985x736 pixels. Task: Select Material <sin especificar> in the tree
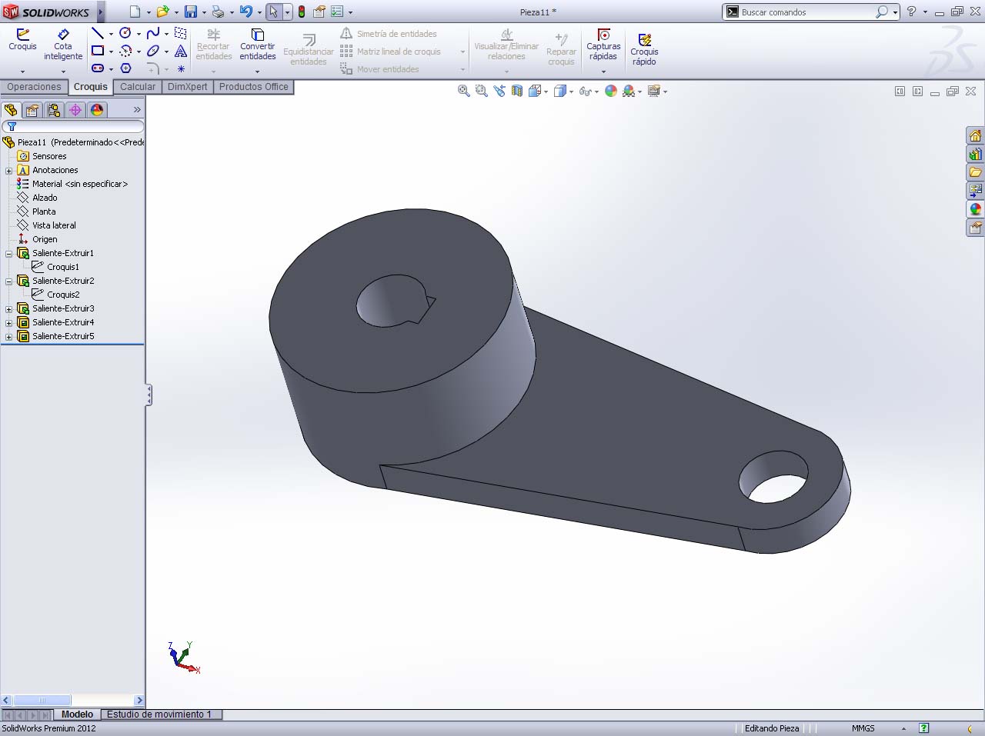(x=80, y=185)
